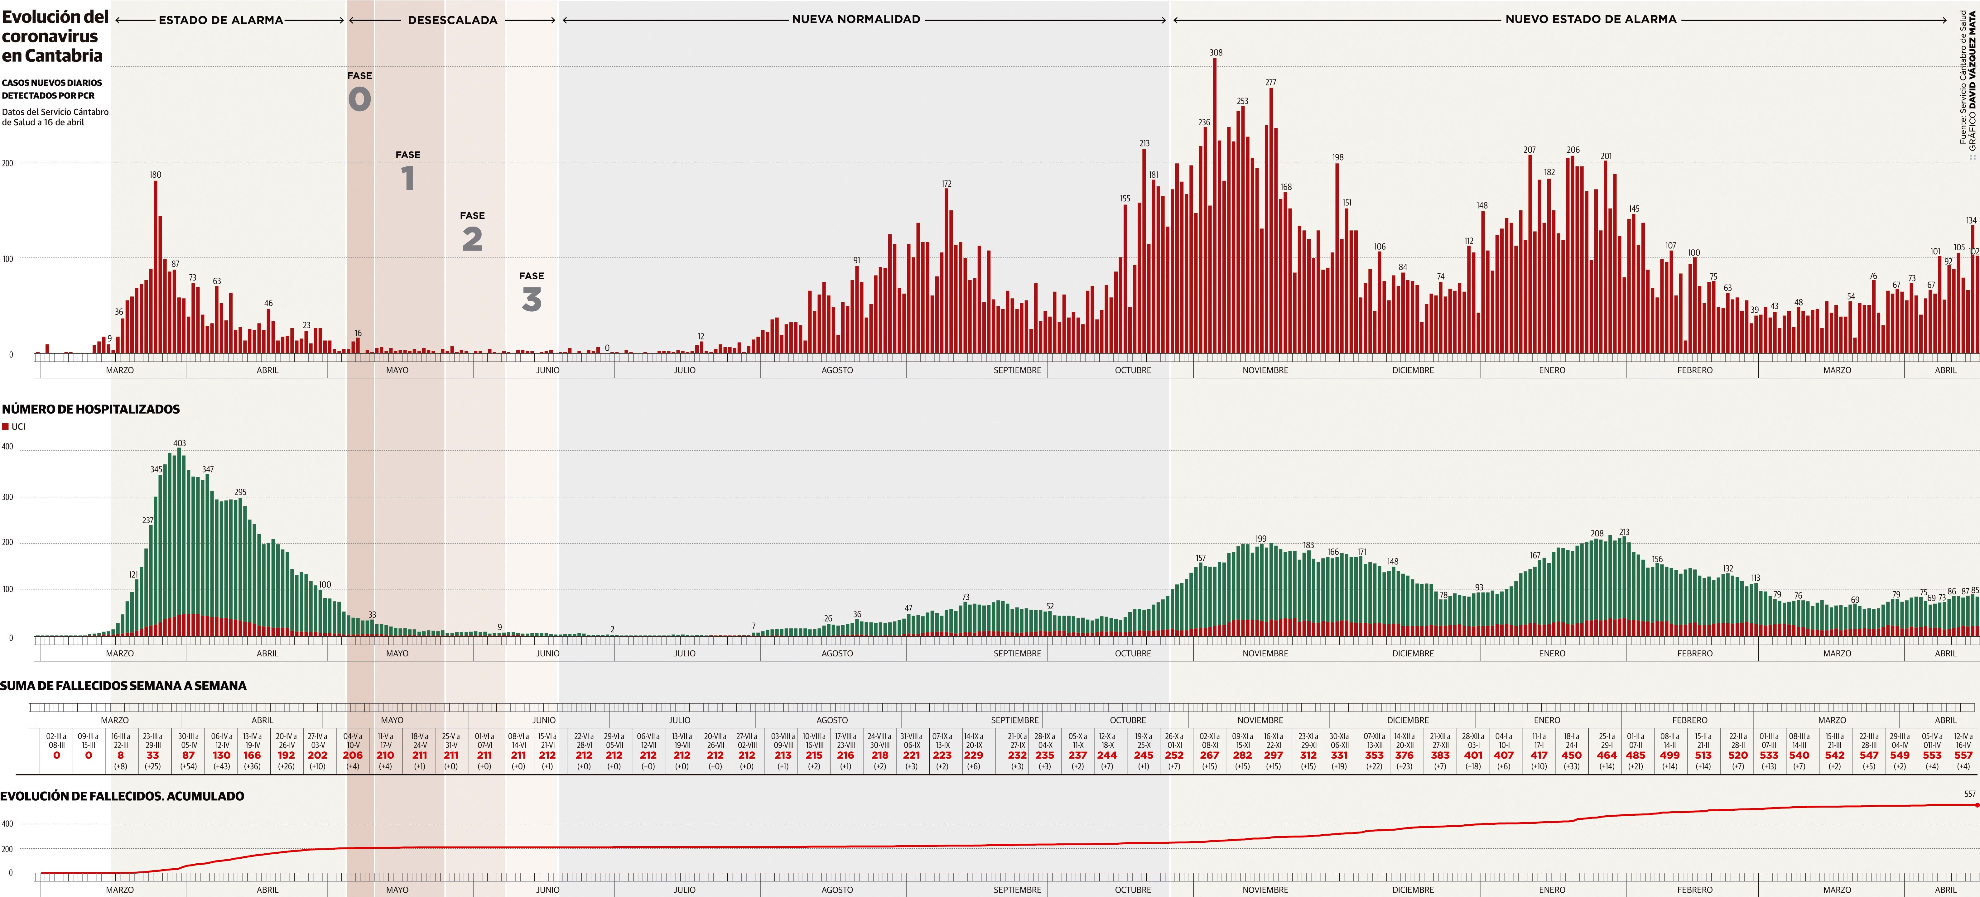
Task: Click the large phase numeral 0
Action: click(x=360, y=99)
